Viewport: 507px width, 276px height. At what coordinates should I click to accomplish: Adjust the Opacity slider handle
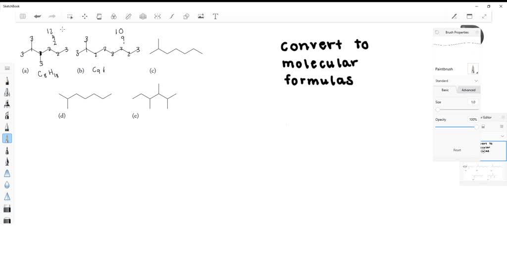click(x=476, y=127)
